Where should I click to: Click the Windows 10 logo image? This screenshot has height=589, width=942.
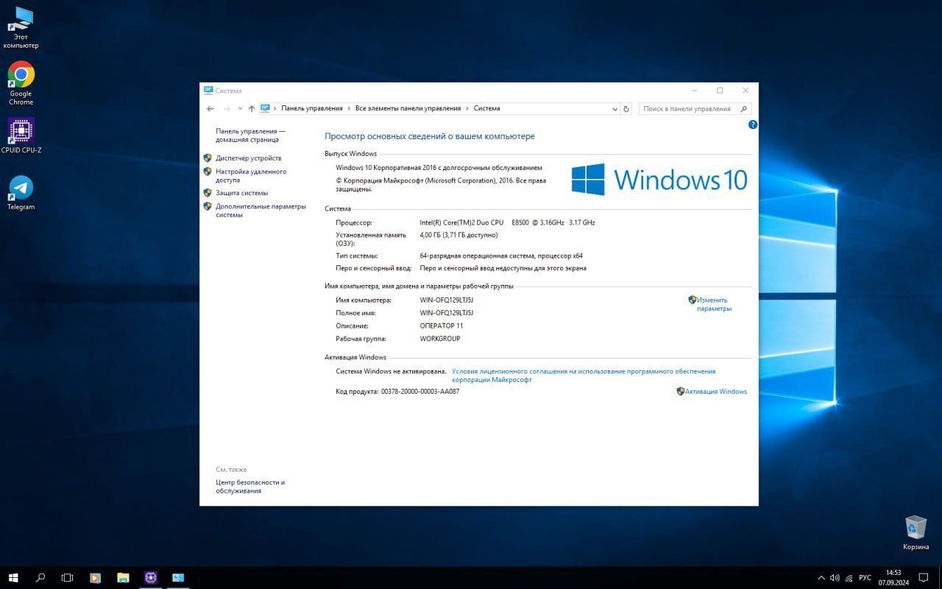[659, 180]
